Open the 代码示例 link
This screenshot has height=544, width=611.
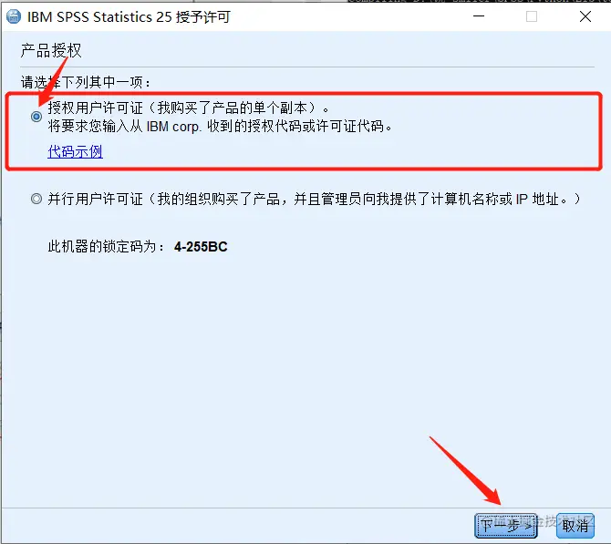click(x=75, y=151)
